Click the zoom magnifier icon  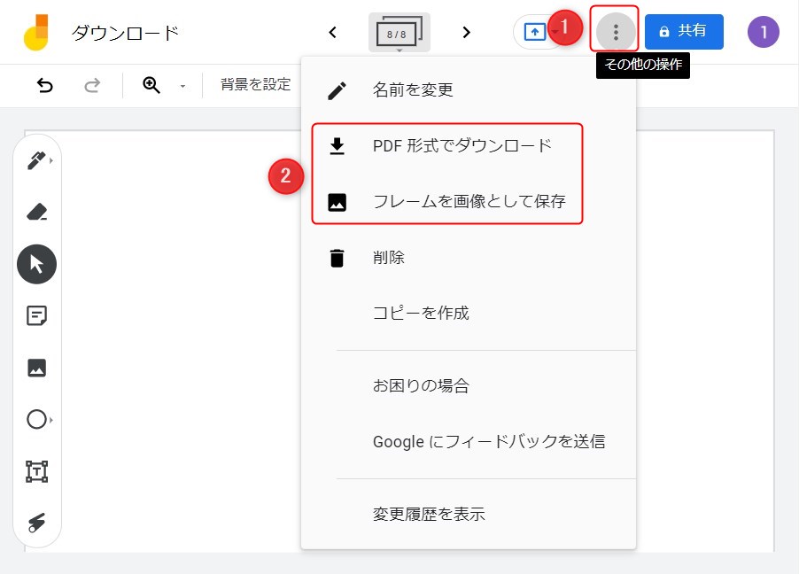point(151,85)
